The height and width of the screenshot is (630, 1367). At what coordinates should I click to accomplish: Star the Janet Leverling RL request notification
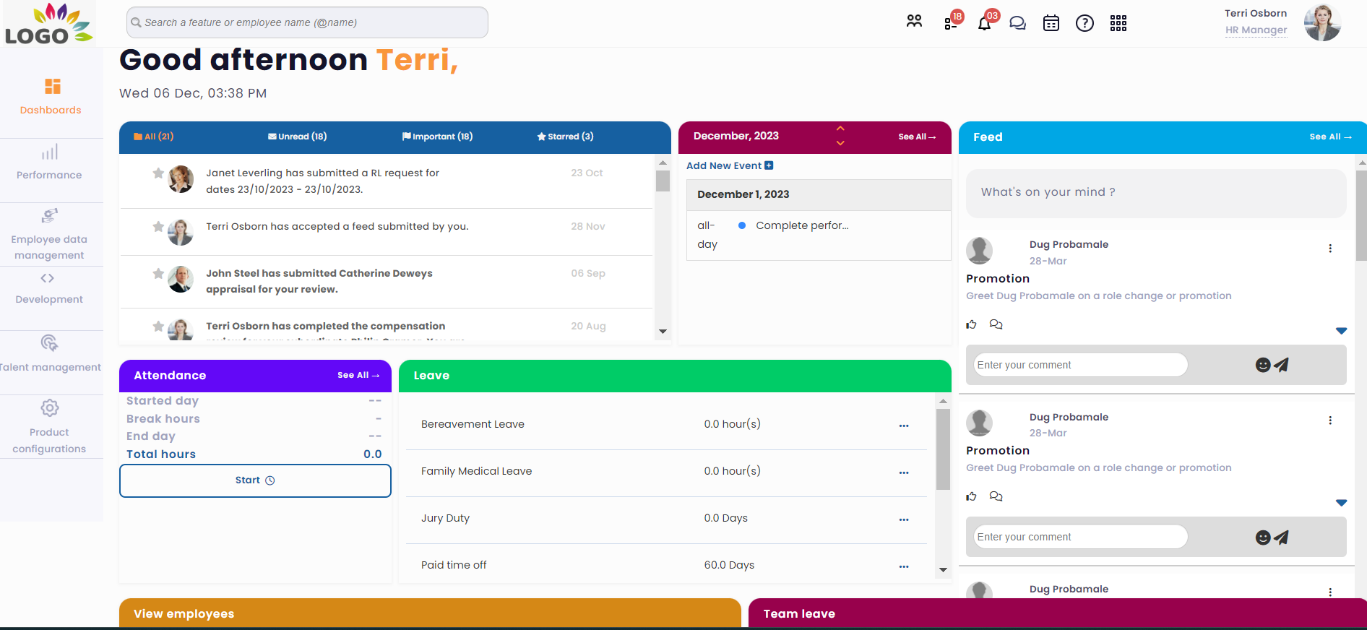click(158, 173)
